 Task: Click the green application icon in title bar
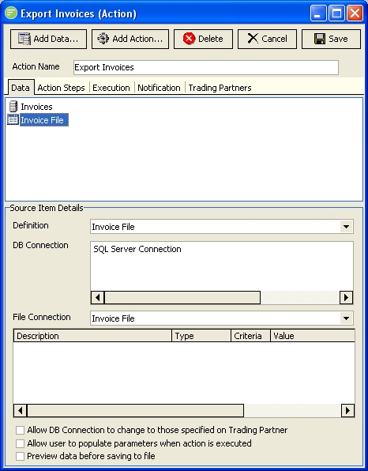(11, 13)
